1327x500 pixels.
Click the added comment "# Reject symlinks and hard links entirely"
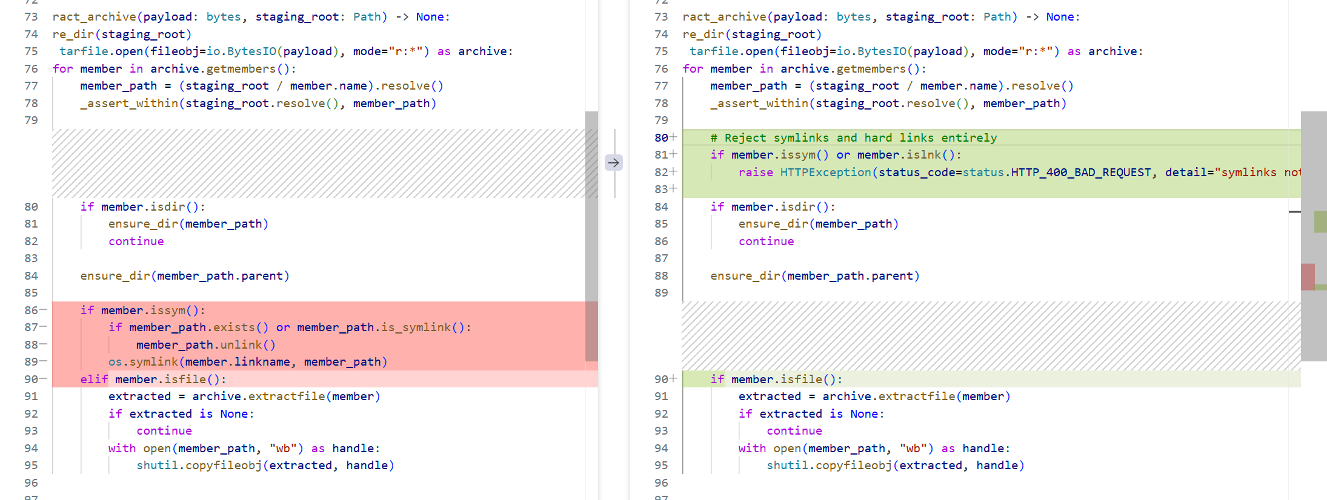click(x=853, y=137)
